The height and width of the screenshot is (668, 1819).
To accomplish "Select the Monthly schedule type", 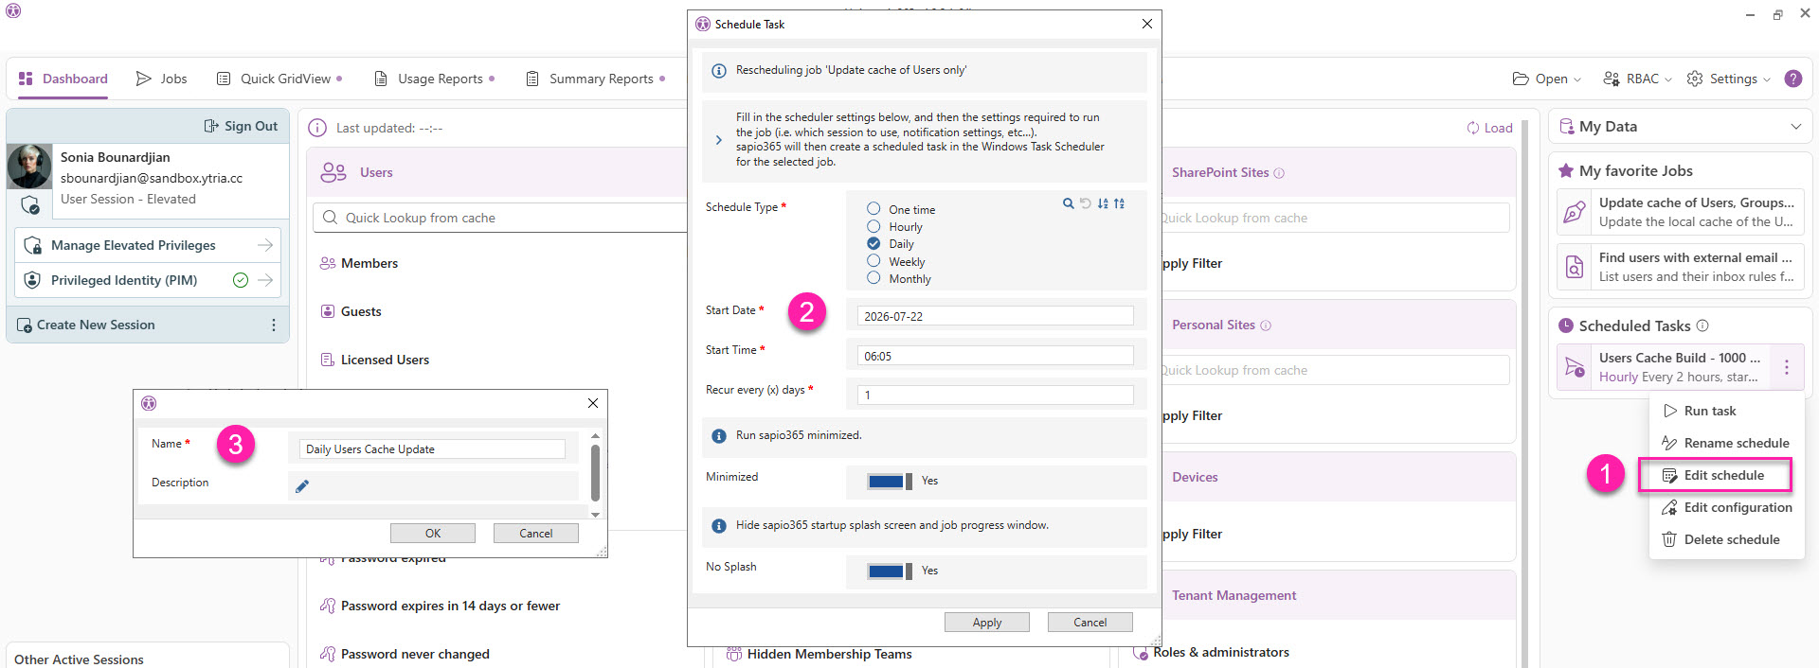I will pyautogui.click(x=873, y=278).
